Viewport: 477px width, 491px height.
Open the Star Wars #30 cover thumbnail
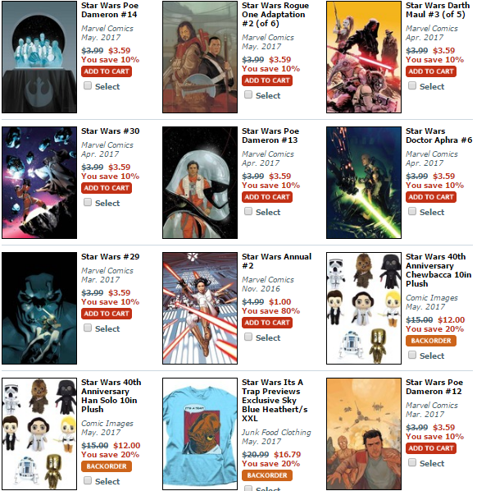(39, 182)
